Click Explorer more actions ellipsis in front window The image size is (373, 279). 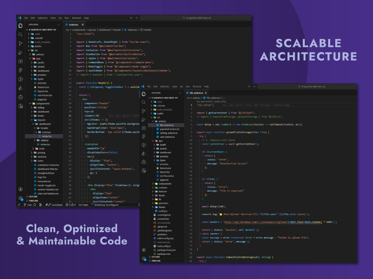(x=180, y=93)
